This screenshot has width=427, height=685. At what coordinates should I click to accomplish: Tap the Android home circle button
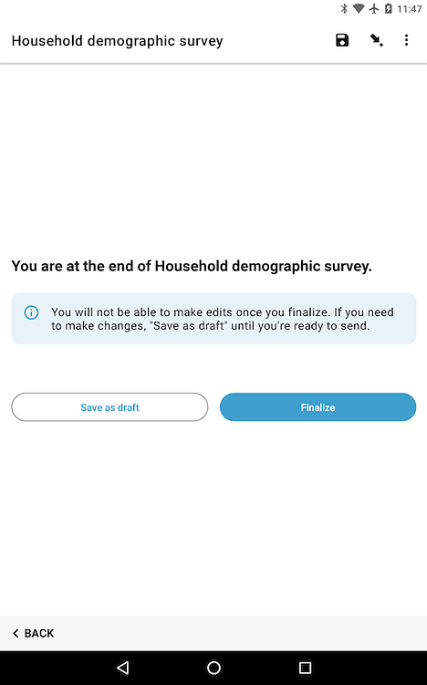click(213, 668)
